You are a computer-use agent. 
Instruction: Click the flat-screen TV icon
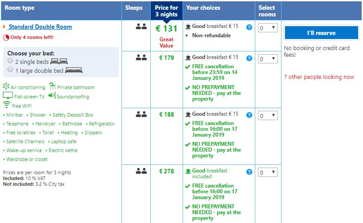click(x=8, y=96)
